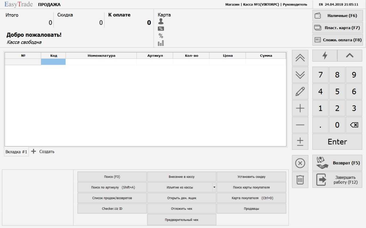Select the Вкладка #1 tab
The height and width of the screenshot is (228, 366).
(x=16, y=152)
